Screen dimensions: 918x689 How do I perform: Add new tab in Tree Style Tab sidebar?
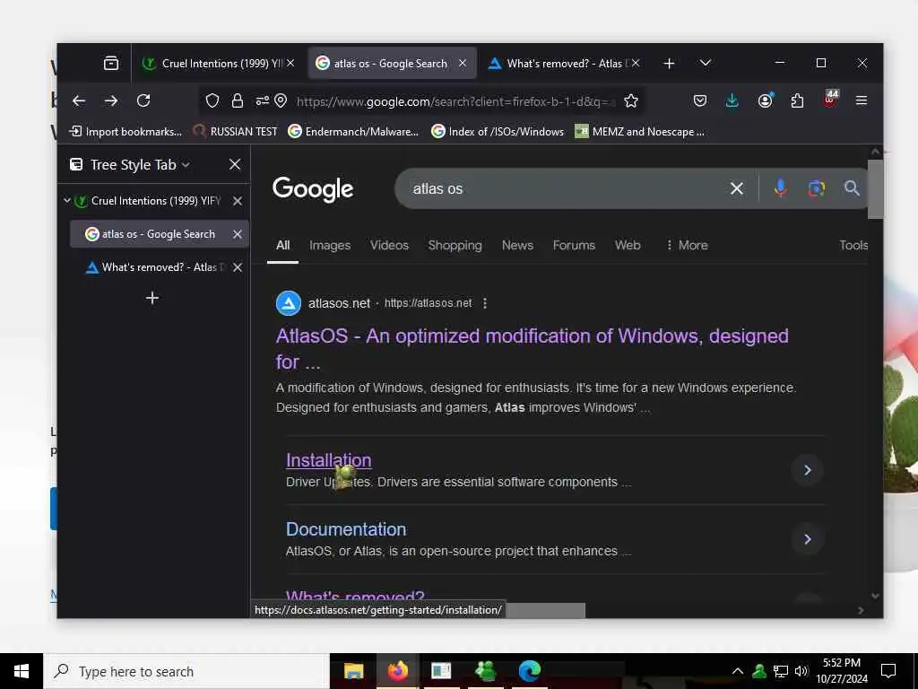pos(152,298)
